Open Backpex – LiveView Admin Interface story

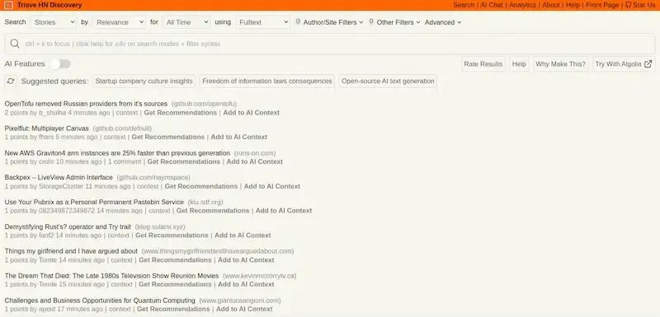coord(59,178)
